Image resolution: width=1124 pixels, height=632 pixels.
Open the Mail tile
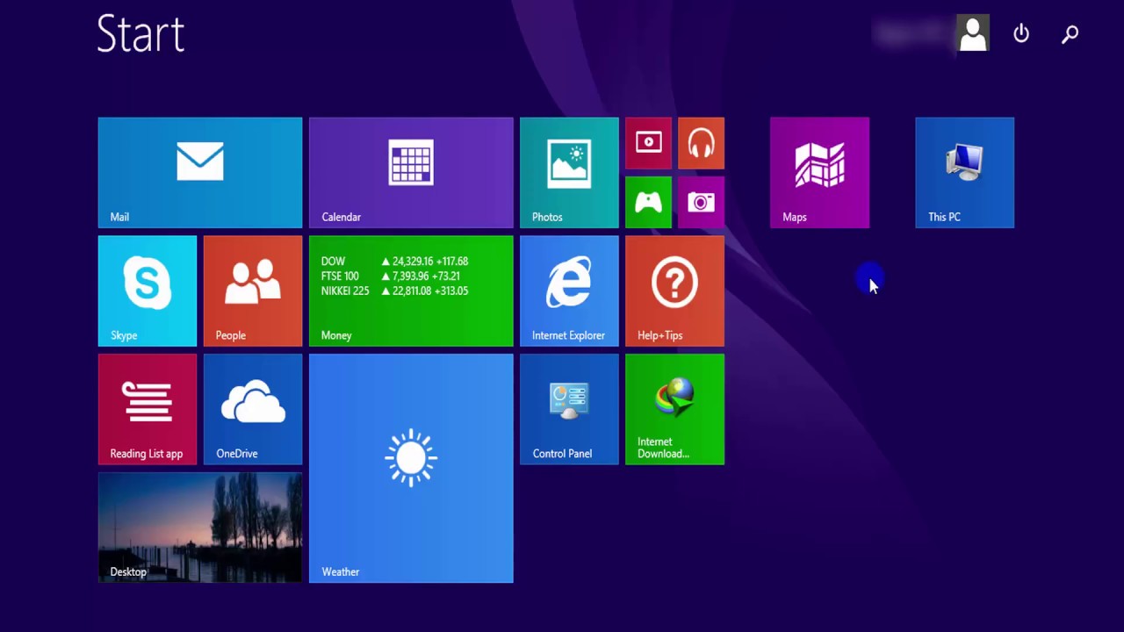tap(200, 173)
